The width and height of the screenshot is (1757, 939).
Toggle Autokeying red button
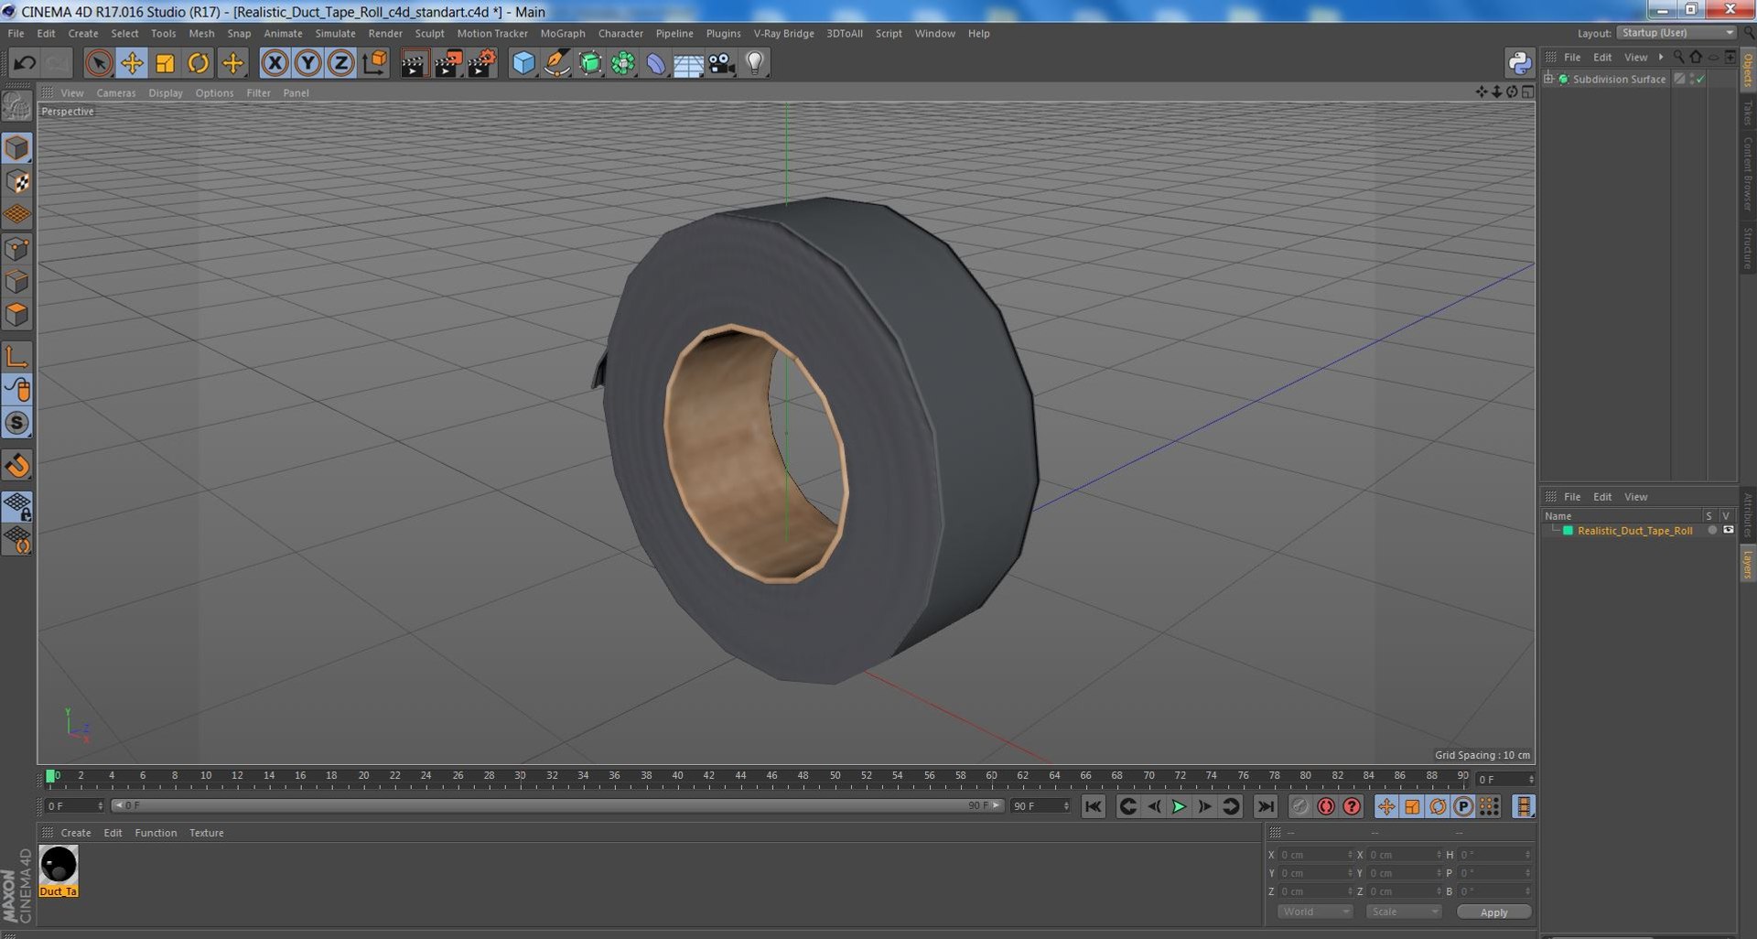[1325, 806]
